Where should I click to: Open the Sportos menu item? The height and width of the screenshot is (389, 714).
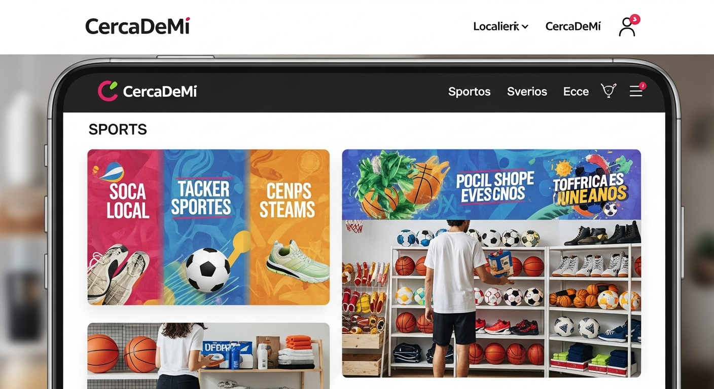(469, 92)
